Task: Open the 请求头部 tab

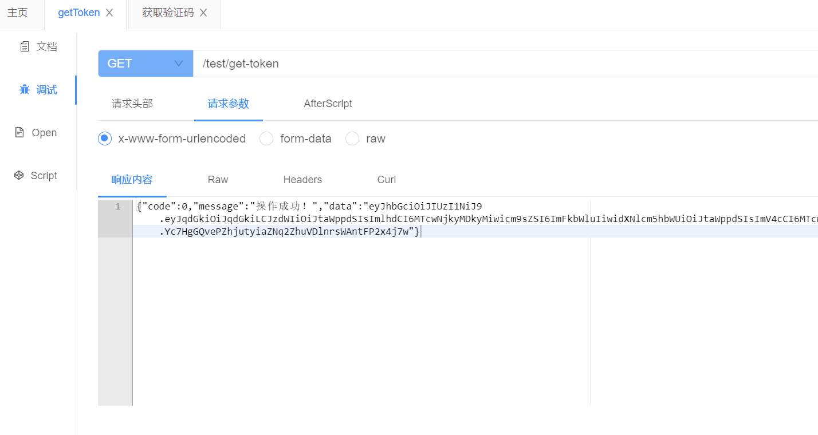Action: pos(132,104)
